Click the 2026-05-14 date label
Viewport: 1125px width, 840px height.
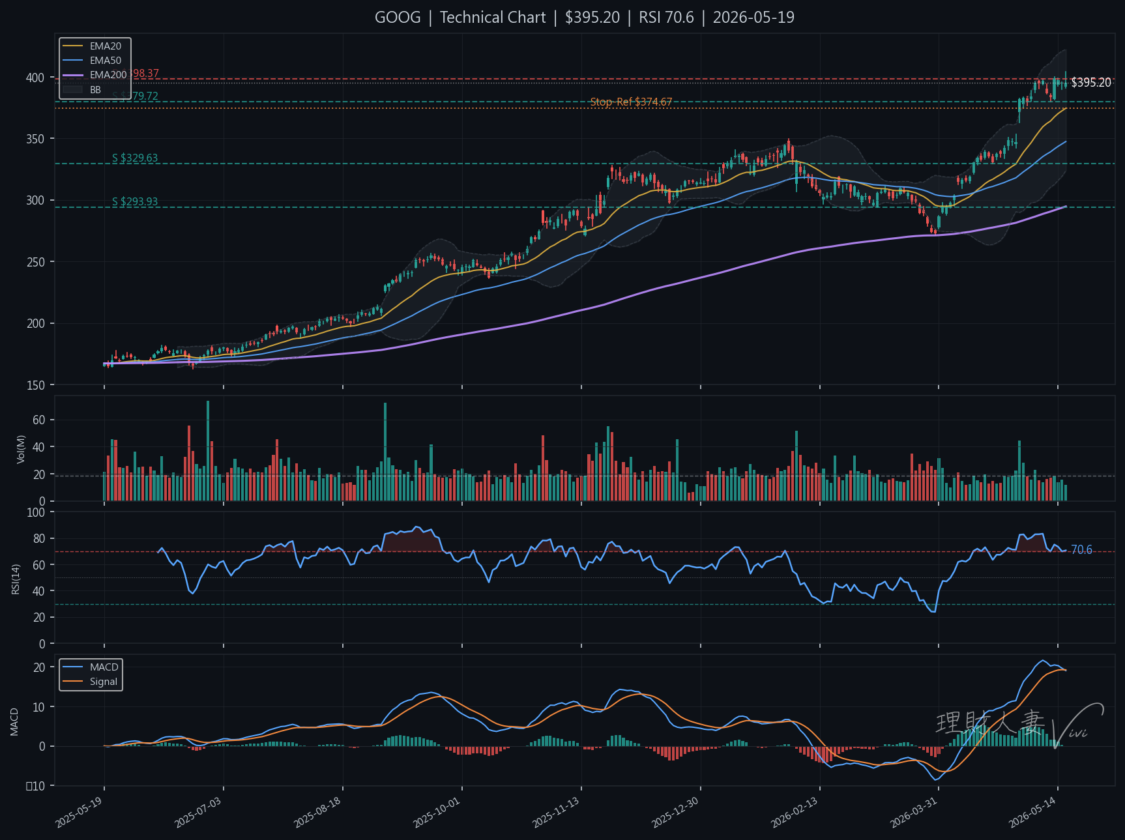pos(1032,812)
